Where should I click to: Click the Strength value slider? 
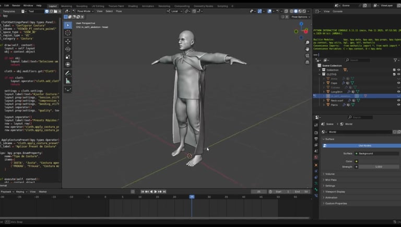(x=379, y=167)
